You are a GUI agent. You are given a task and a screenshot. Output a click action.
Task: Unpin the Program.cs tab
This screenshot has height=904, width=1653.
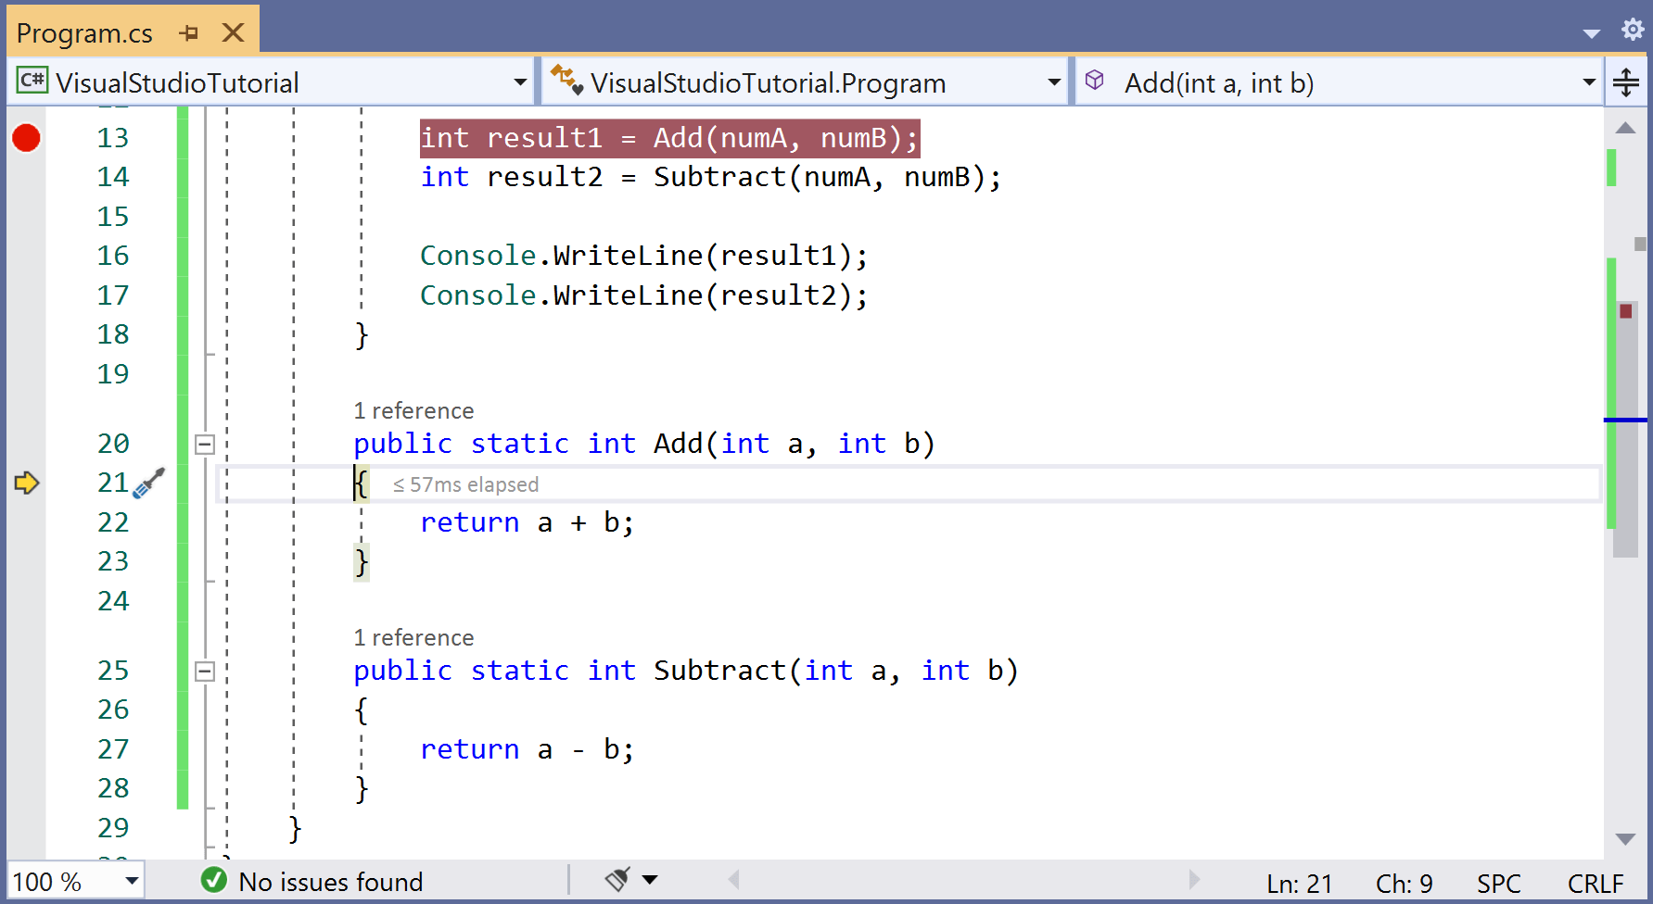pos(190,31)
